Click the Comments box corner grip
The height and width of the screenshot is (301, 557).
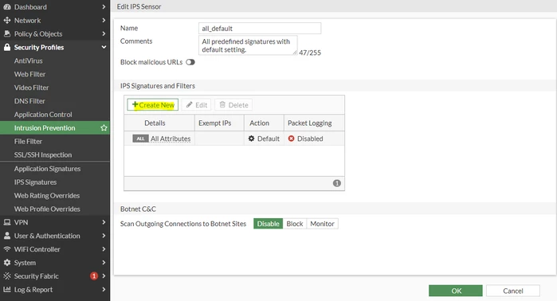tap(295, 53)
